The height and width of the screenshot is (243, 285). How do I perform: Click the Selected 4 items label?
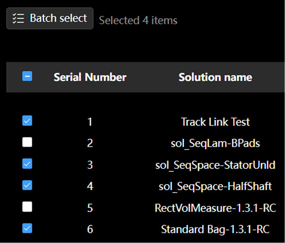(x=138, y=20)
